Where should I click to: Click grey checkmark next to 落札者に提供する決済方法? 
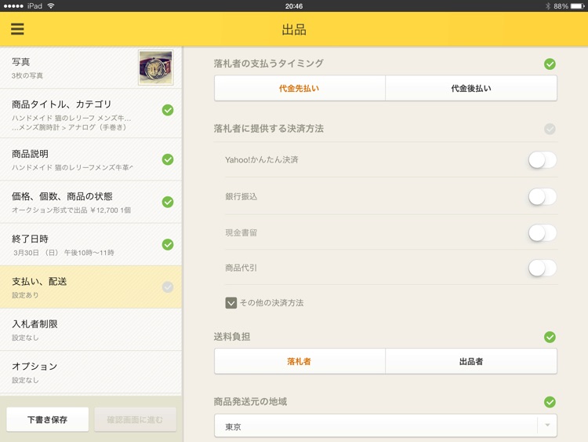(550, 129)
